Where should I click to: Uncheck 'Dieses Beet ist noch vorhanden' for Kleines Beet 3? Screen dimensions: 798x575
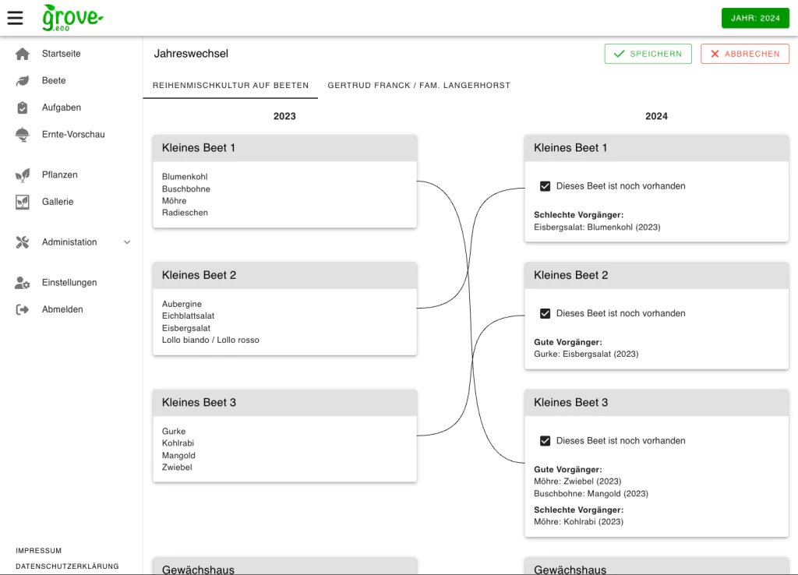545,441
